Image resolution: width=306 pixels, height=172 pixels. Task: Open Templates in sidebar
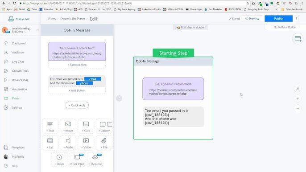click(x=14, y=147)
